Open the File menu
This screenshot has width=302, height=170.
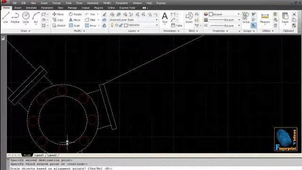[15, 3]
